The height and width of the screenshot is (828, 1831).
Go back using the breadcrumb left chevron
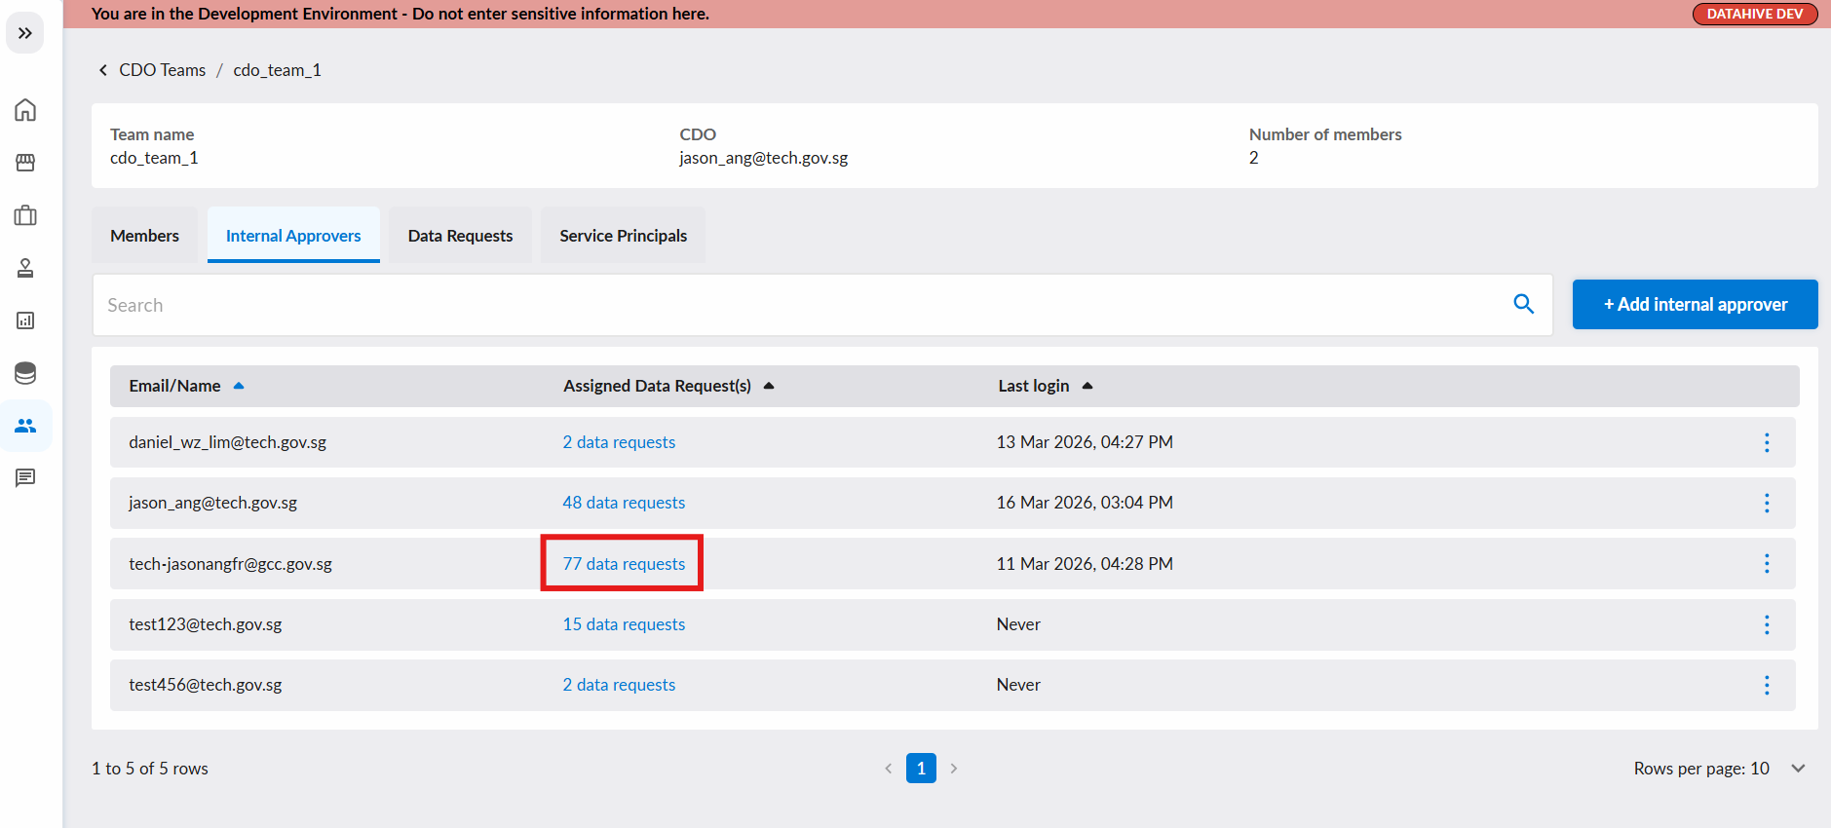(x=103, y=70)
